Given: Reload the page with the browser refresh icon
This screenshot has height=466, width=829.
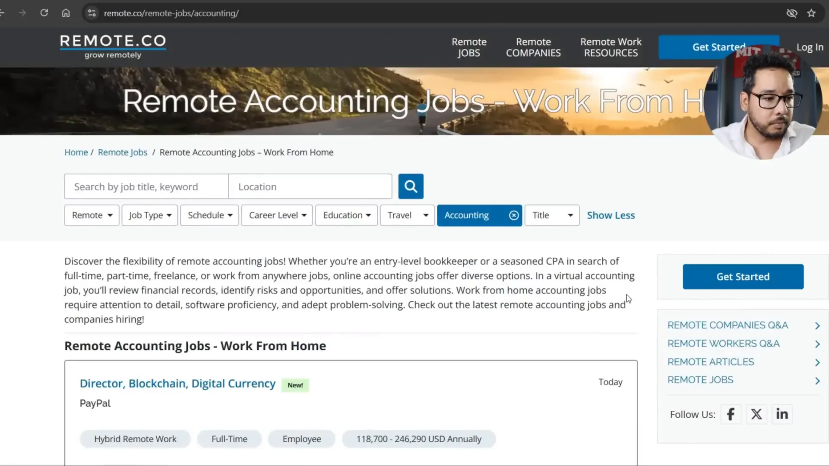Looking at the screenshot, I should pos(44,13).
